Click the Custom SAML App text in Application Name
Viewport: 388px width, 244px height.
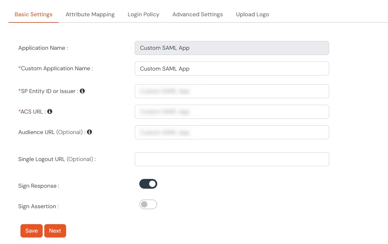[x=164, y=48]
